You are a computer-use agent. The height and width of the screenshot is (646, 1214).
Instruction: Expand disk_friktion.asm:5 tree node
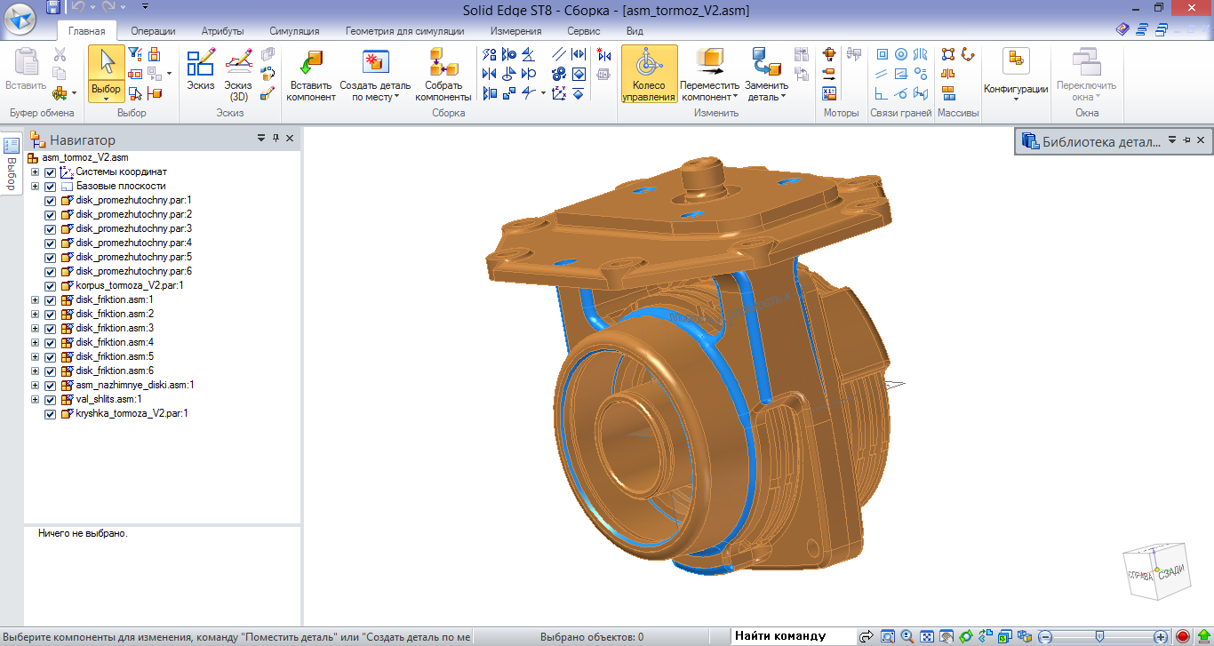pyautogui.click(x=35, y=357)
